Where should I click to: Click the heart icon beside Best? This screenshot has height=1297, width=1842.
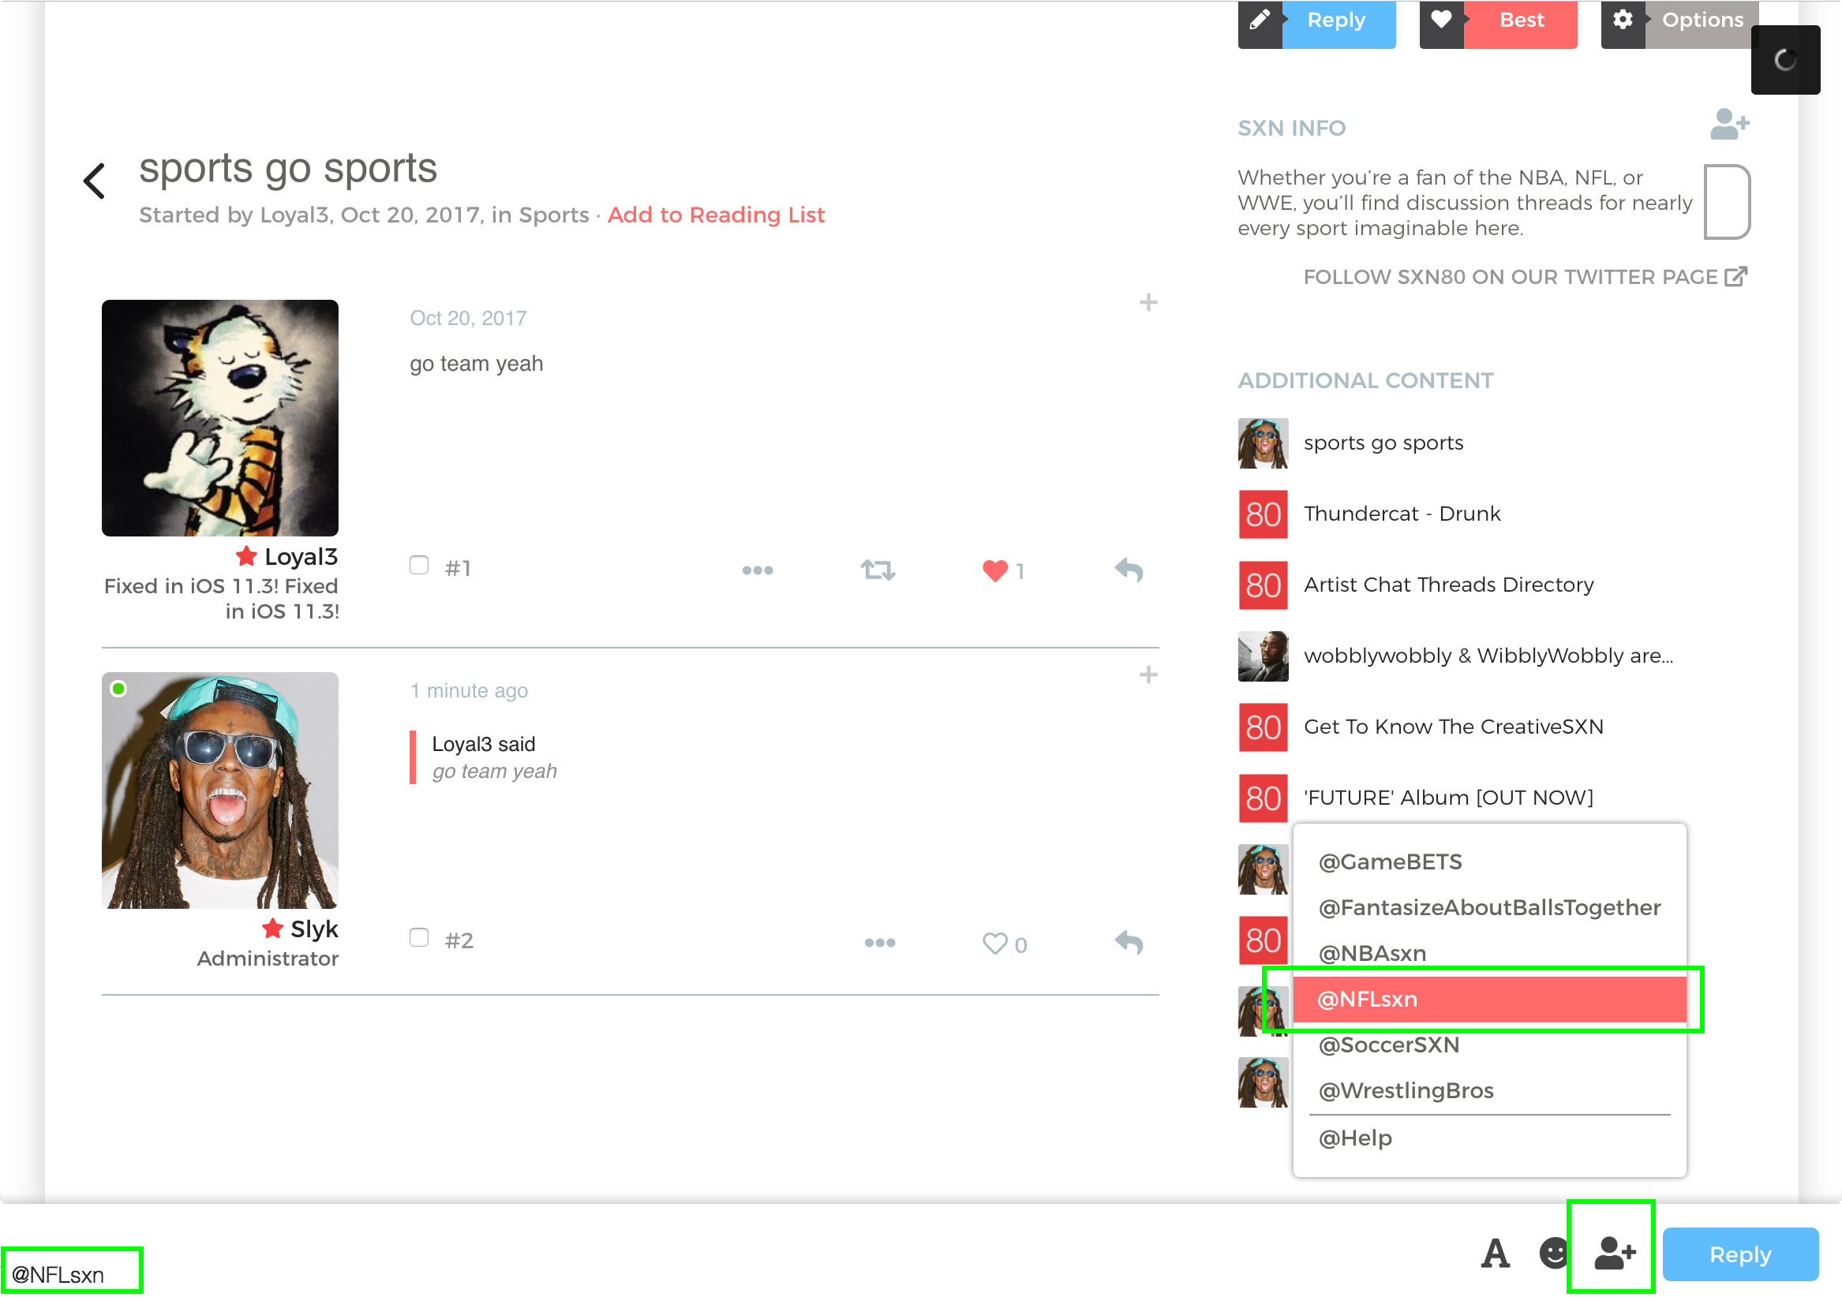(x=1441, y=21)
